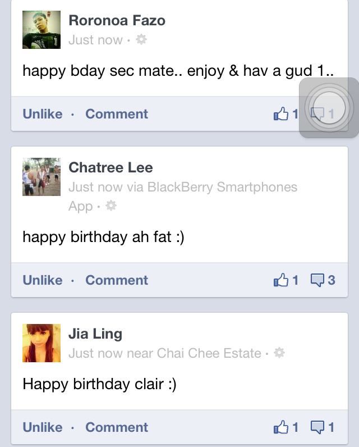Open the comment bubble icon on Jia Ling's post
The width and height of the screenshot is (359, 447).
coord(317,427)
